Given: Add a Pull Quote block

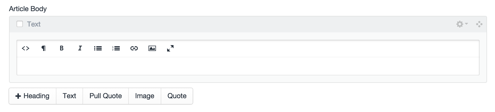Looking at the screenshot, I should pyautogui.click(x=106, y=96).
